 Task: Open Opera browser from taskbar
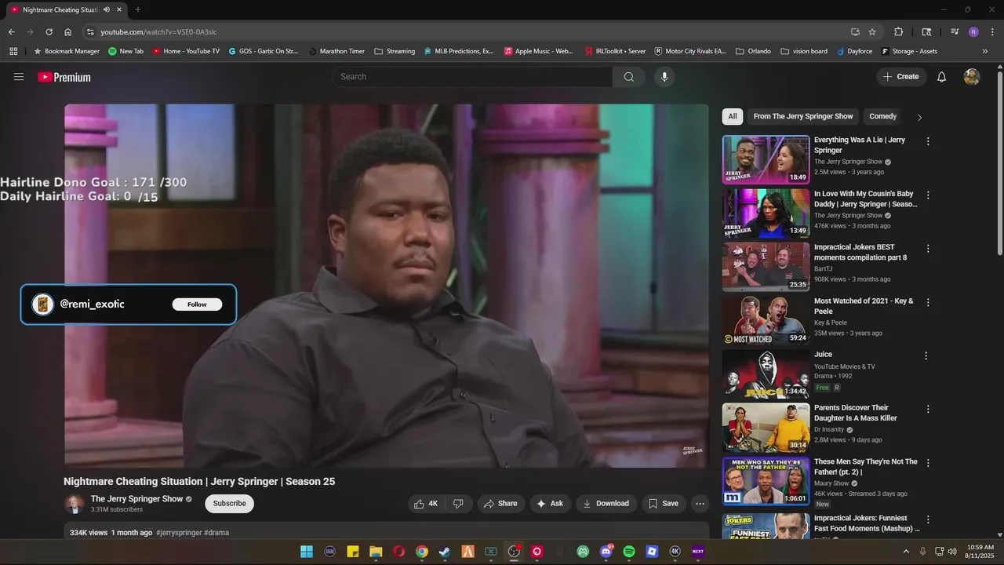[398, 552]
